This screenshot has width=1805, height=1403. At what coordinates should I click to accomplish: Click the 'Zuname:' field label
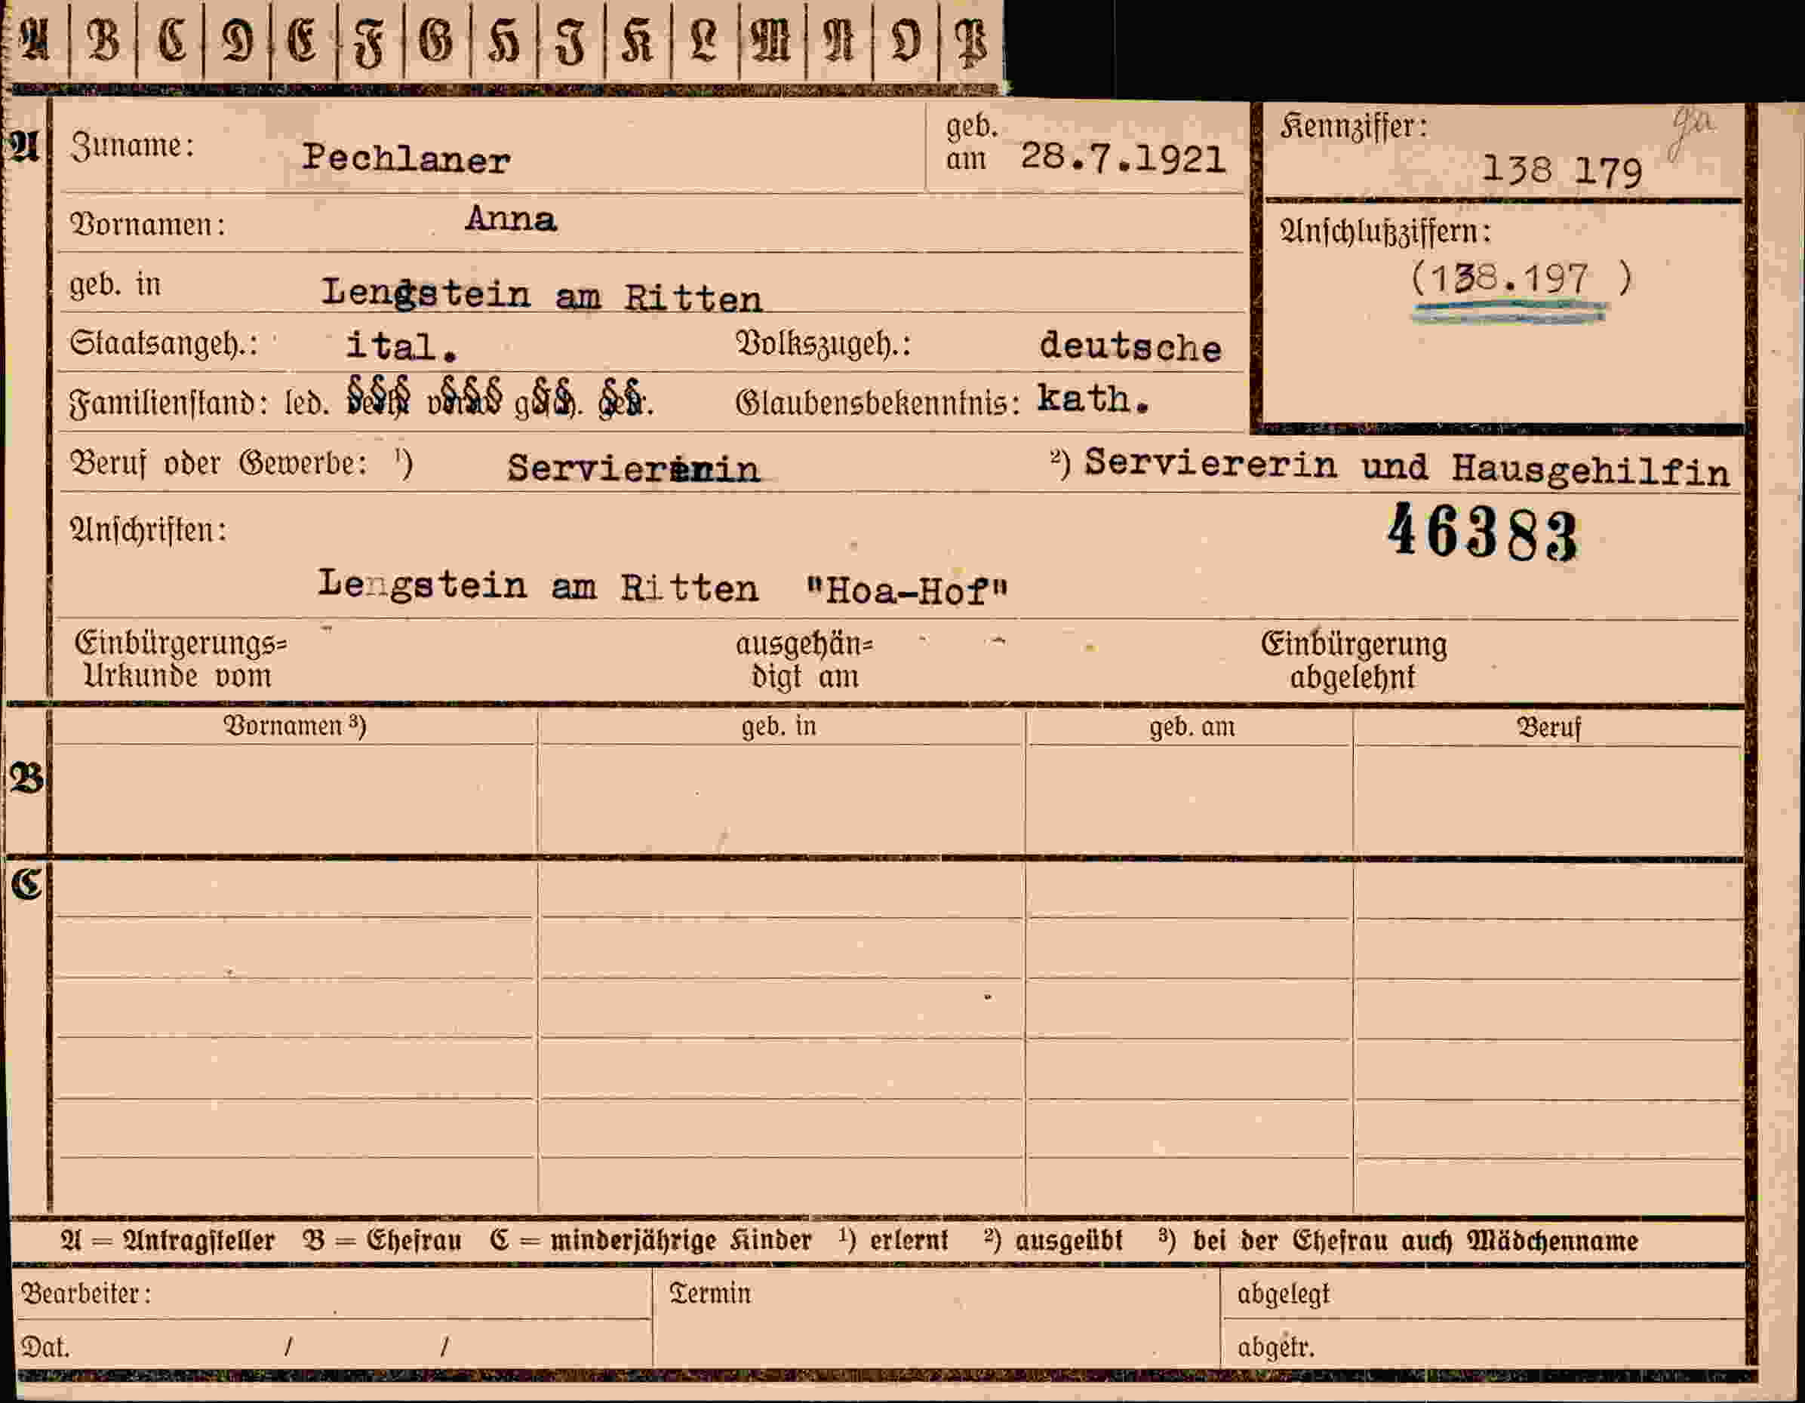point(132,146)
